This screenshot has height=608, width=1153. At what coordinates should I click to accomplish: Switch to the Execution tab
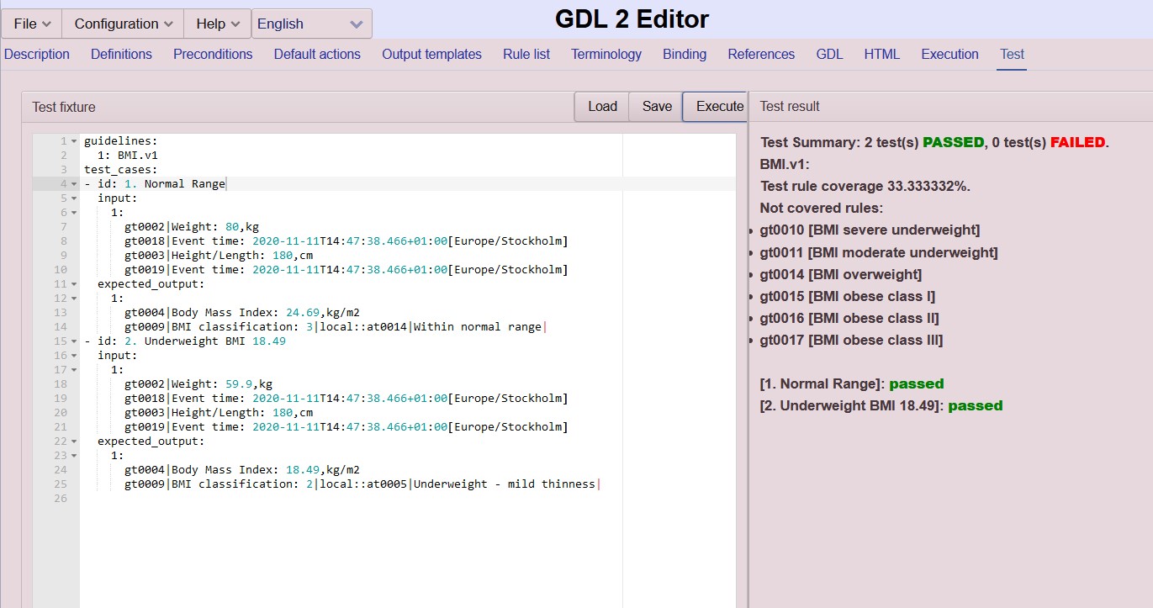point(949,54)
